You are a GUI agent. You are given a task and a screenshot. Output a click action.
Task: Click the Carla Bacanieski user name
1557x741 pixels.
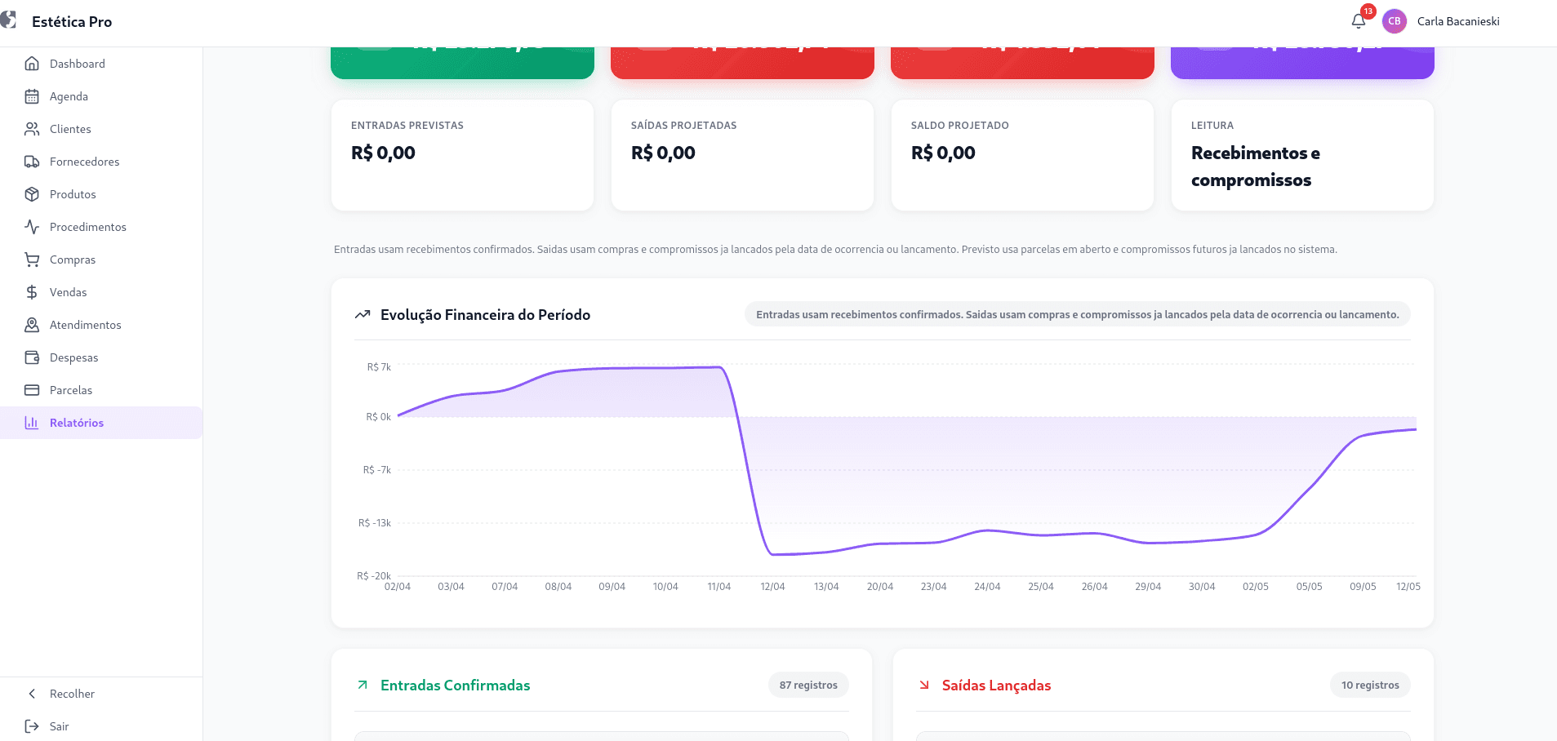[1458, 21]
